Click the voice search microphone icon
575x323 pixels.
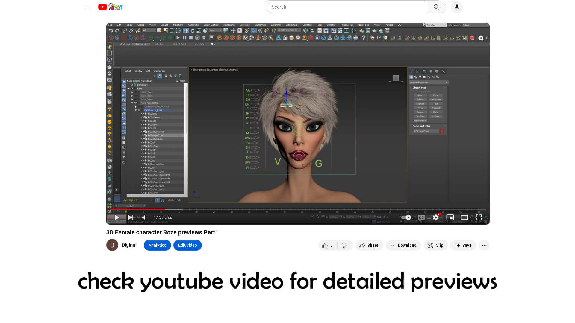click(x=457, y=7)
